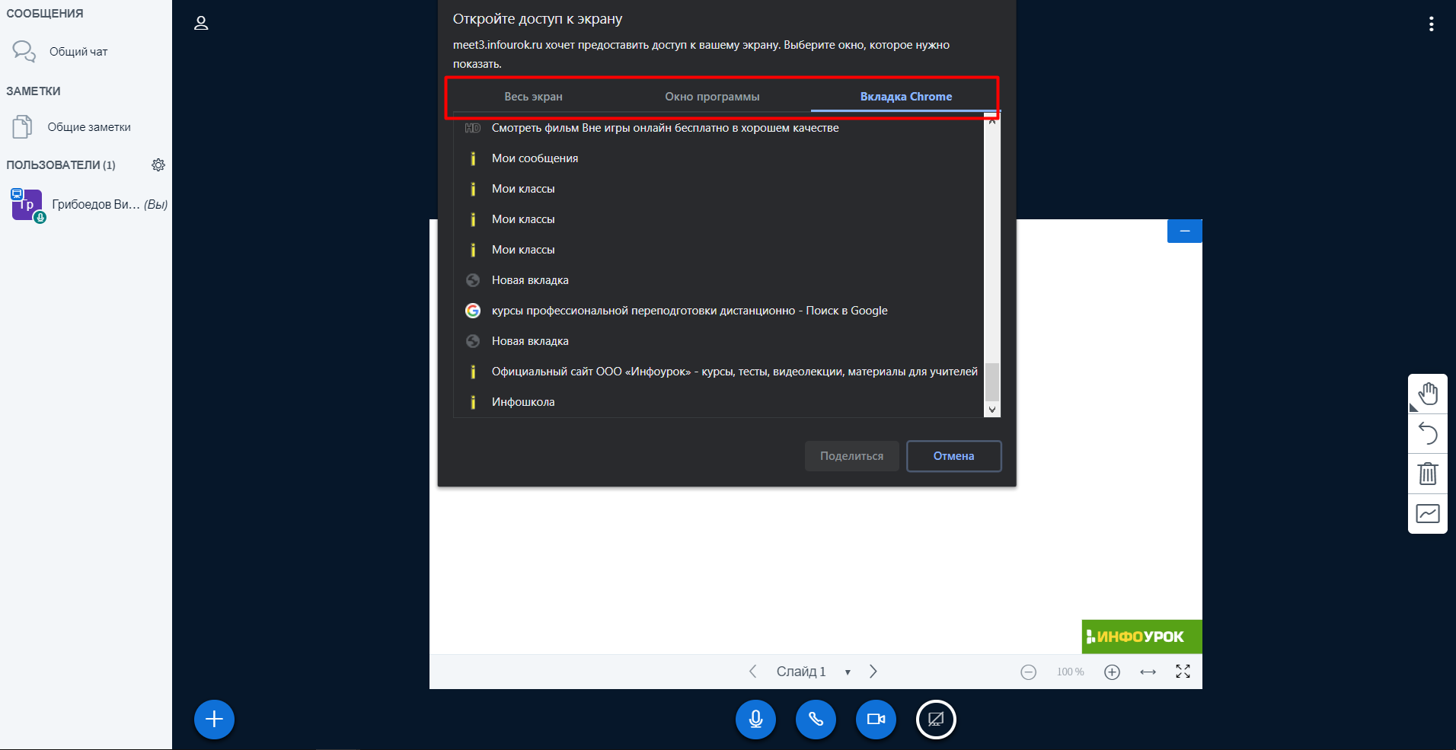Choose the Инфошкола tab entry

(x=719, y=402)
